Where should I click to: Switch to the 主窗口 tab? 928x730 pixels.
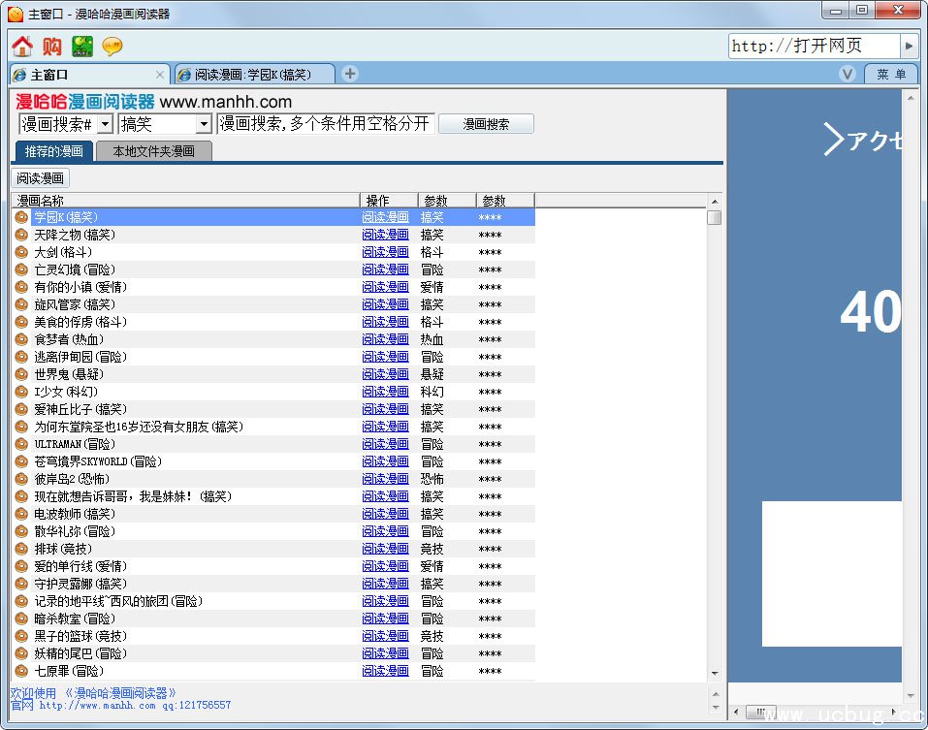89,75
